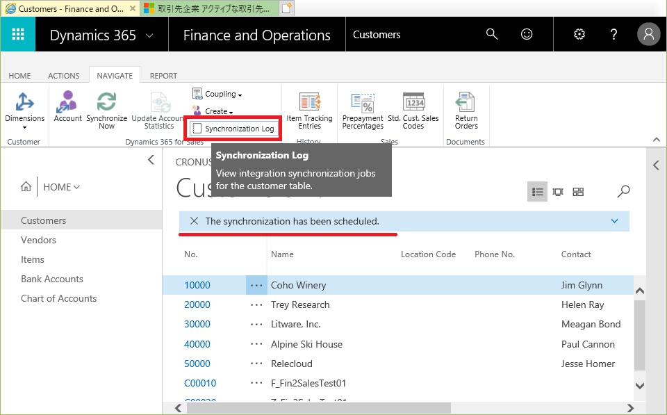The height and width of the screenshot is (415, 667).
Task: Open customer number C00010
Action: click(200, 384)
